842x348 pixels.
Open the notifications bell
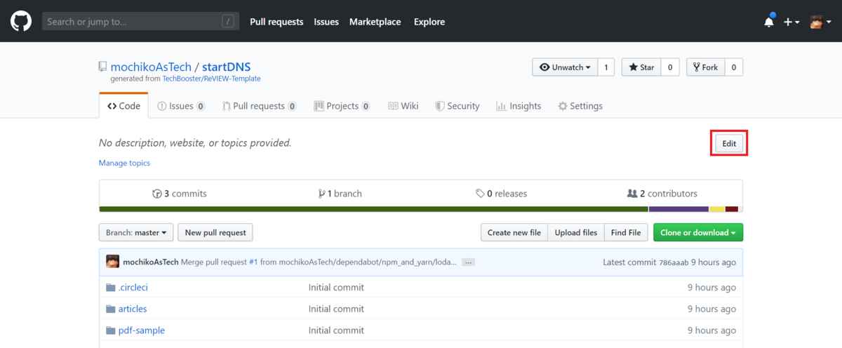pos(769,22)
